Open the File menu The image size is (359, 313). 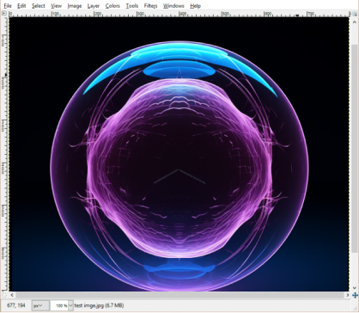[x=8, y=6]
